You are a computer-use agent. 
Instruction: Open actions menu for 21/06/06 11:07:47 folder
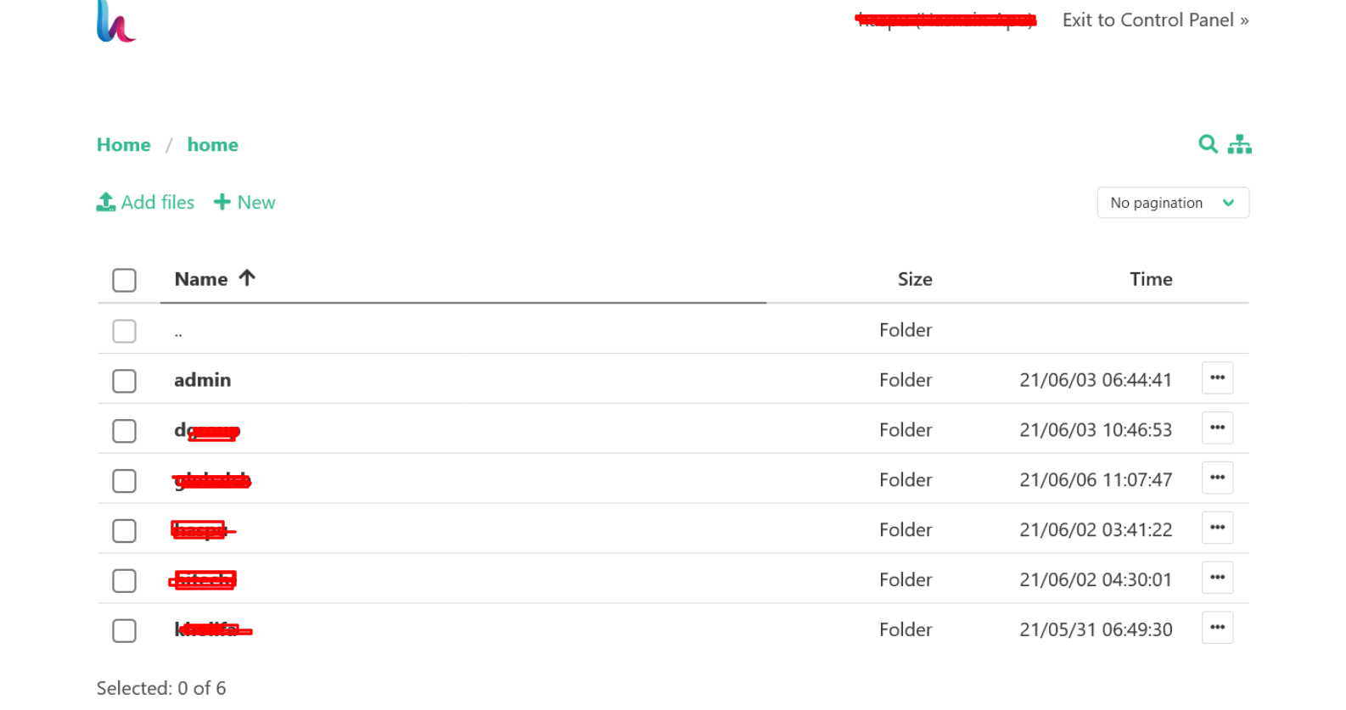click(x=1217, y=478)
